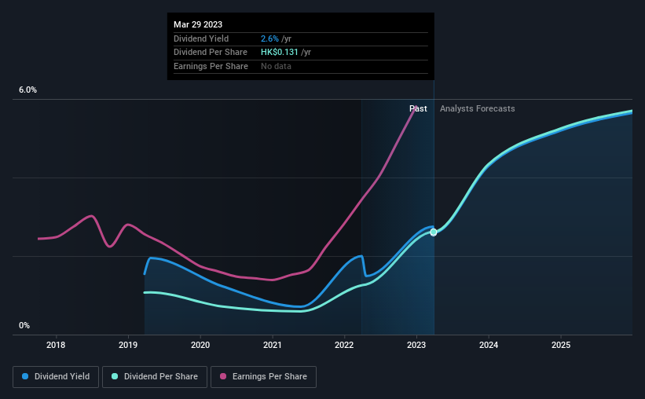The height and width of the screenshot is (399, 645).
Task: Toggle the Earnings Per Share legend button
Action: pyautogui.click(x=263, y=377)
